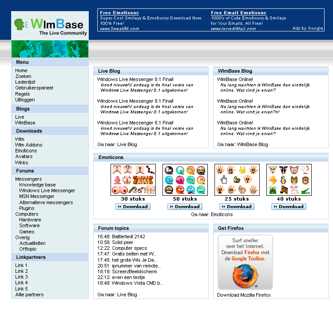The image size is (333, 310).
Task: Open the Regels menu link
Action: (x=23, y=94)
